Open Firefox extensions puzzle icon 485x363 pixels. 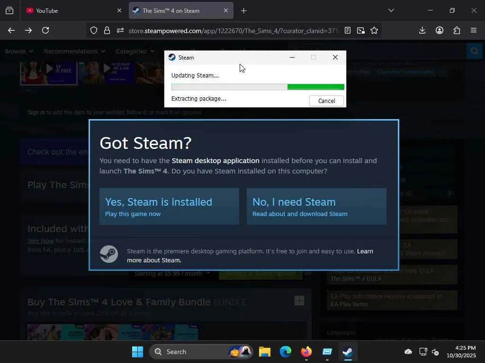point(457,30)
